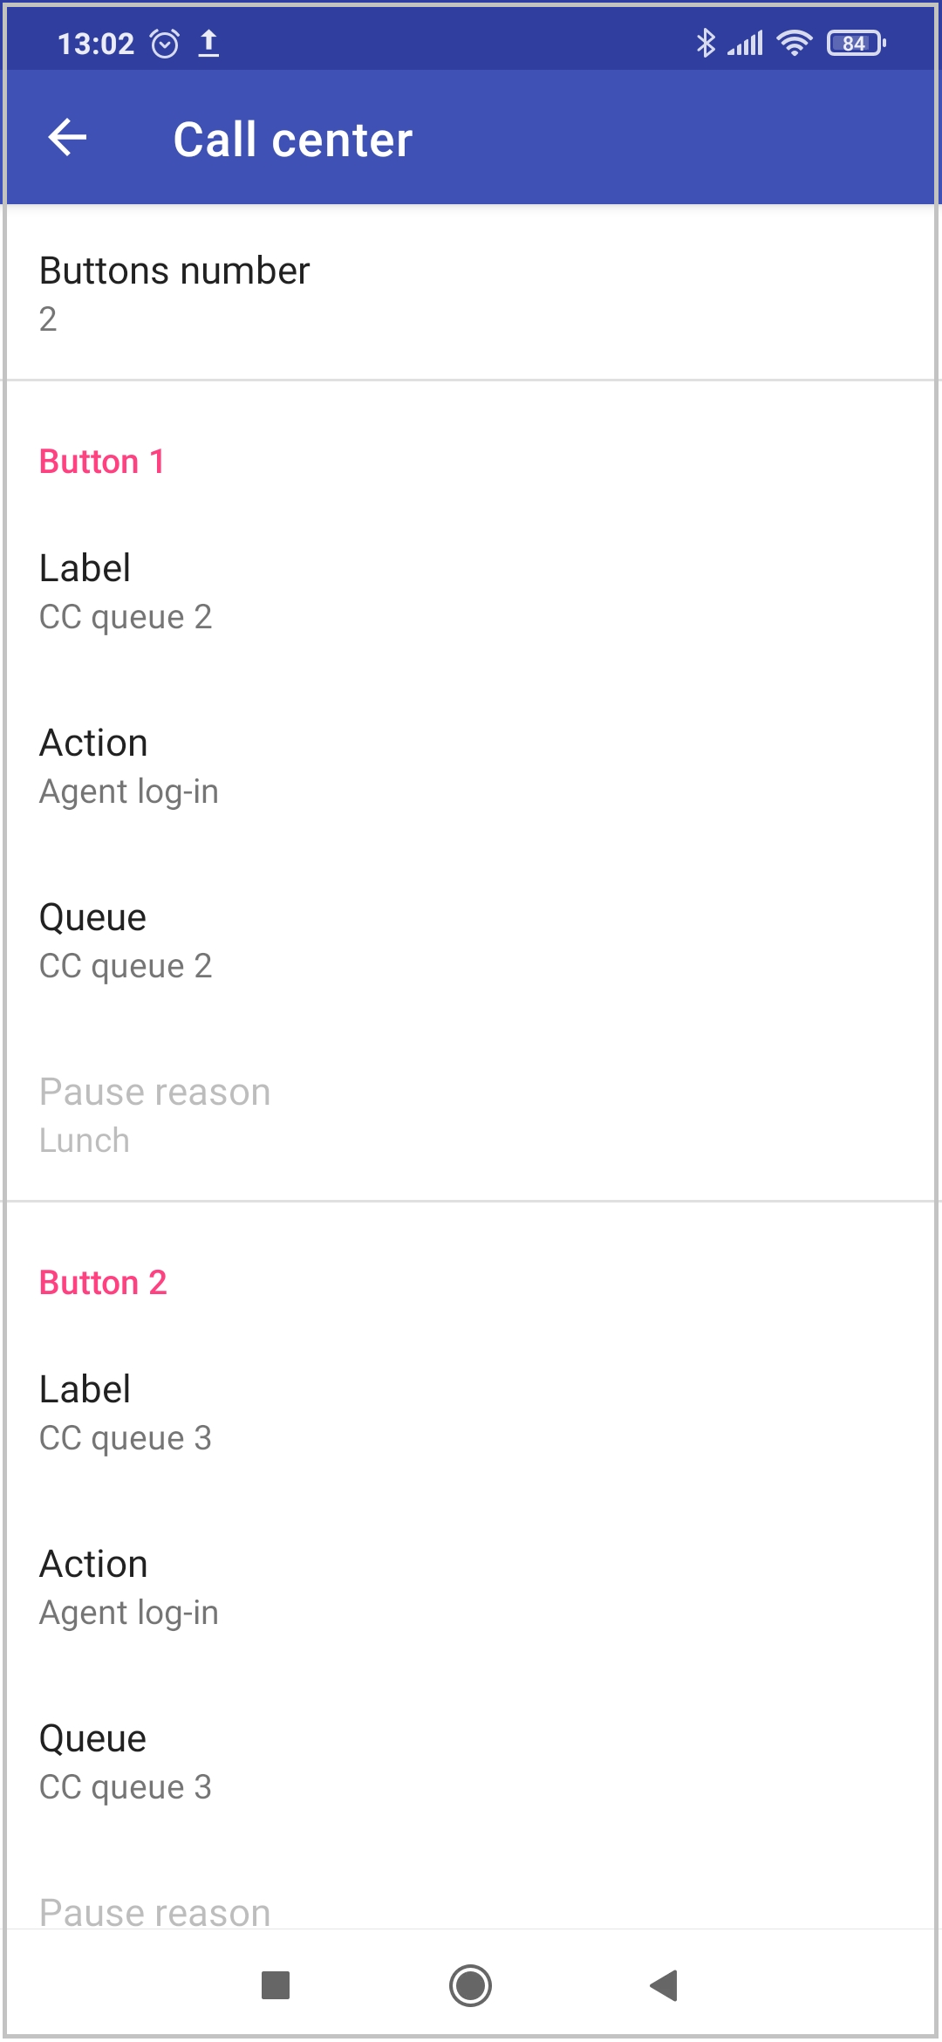Screen dimensions: 942x2042
Task: Tap the Button 1 Pause reason Lunch
Action: [471, 1115]
